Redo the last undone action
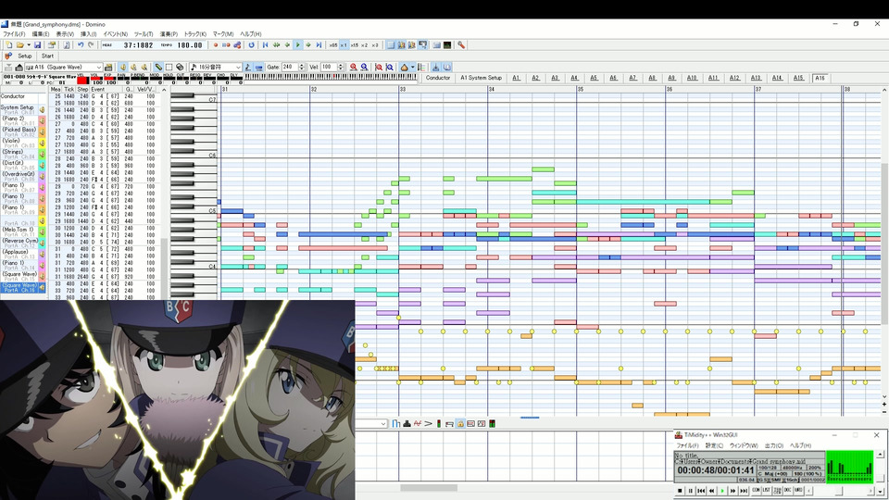 pyautogui.click(x=91, y=44)
